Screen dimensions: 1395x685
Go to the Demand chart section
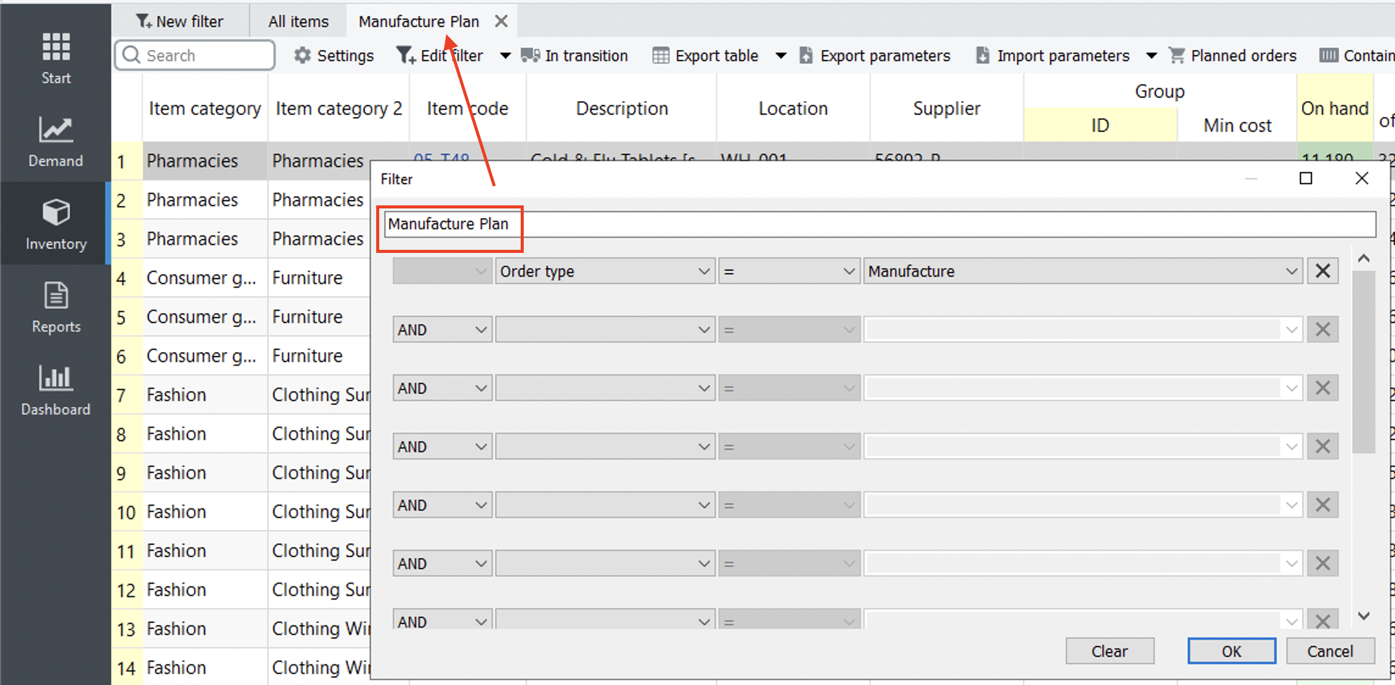[x=55, y=141]
